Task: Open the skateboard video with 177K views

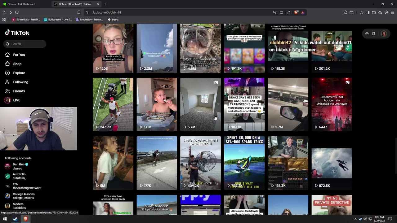Action: [x=157, y=163]
